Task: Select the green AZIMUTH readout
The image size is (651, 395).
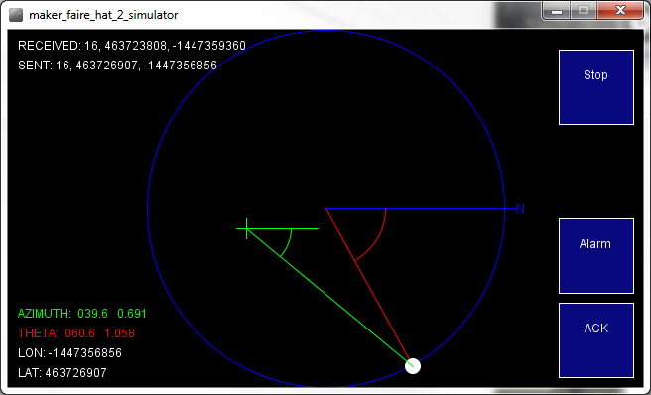Action: pos(82,314)
